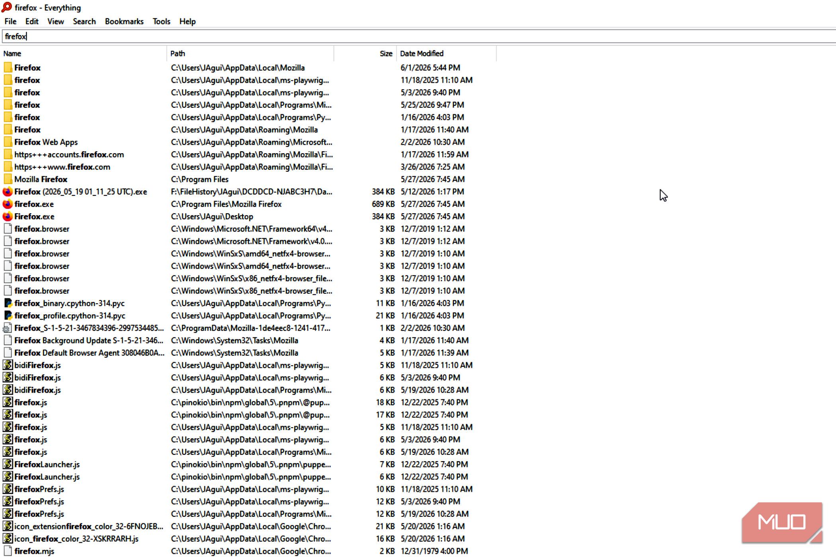
Task: Open the Help menu
Action: click(x=187, y=21)
